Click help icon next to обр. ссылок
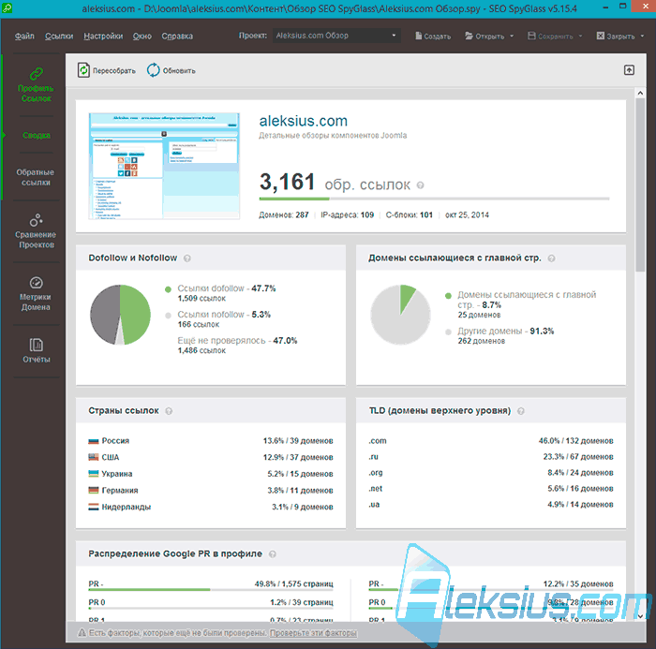 tap(421, 184)
